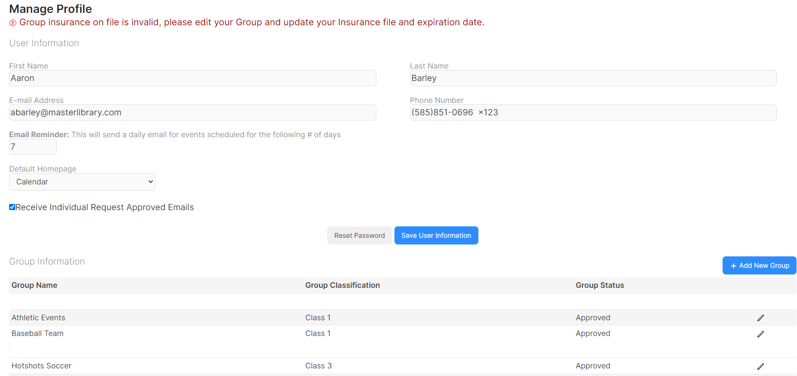Click the Phone Number input field

pyautogui.click(x=593, y=112)
